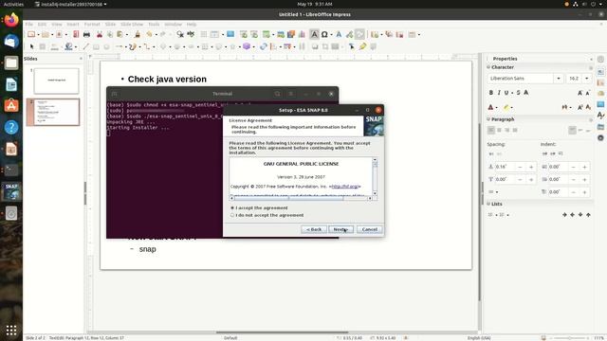Click the search icon in Terminal titlebar

[x=277, y=94]
